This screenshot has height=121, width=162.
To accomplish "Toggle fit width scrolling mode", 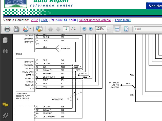I will (x=117, y=29).
